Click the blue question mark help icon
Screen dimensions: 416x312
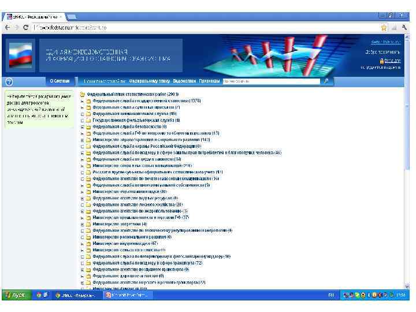9,82
